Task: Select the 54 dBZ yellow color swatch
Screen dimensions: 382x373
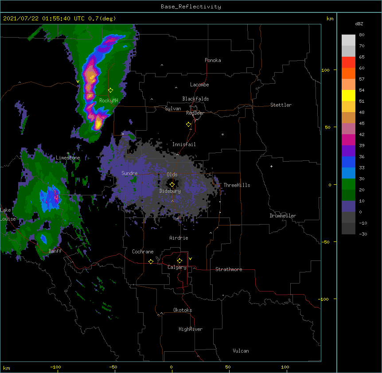Action: tap(348, 95)
